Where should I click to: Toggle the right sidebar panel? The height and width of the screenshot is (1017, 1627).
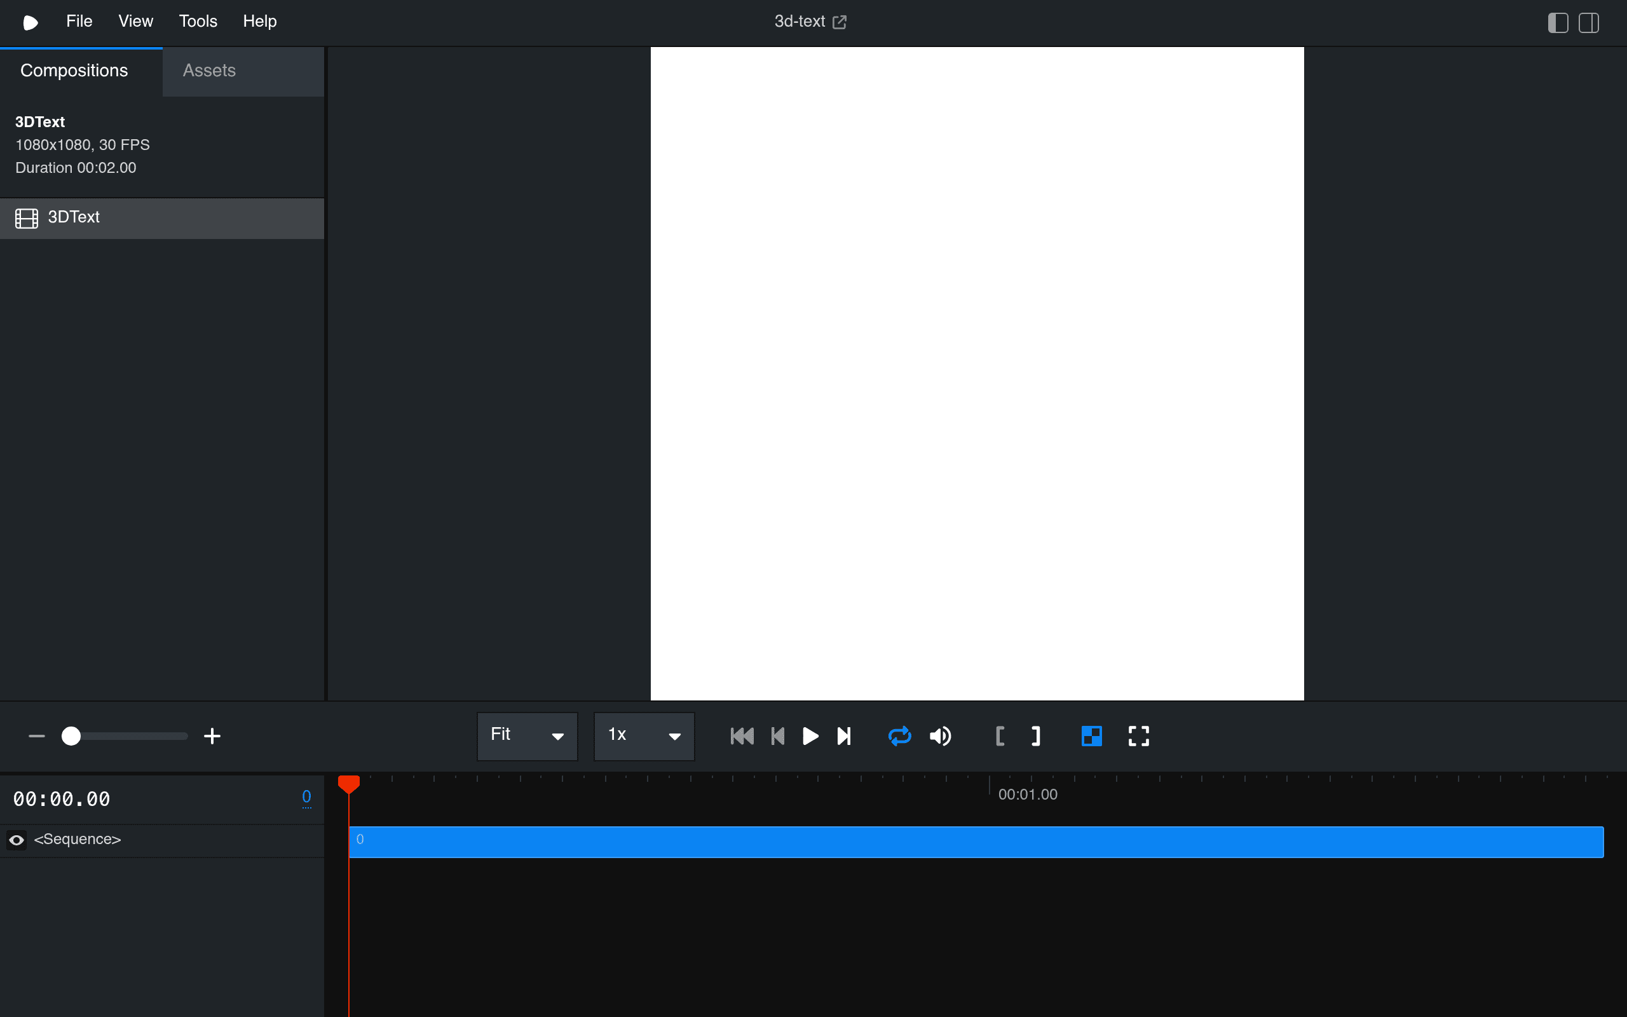1589,23
